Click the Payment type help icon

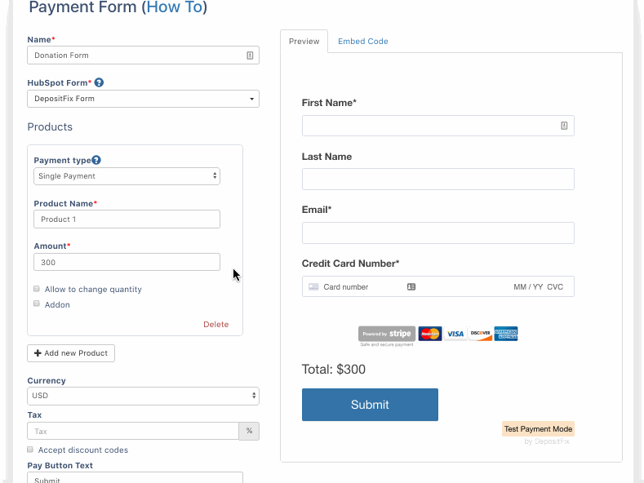(x=96, y=161)
